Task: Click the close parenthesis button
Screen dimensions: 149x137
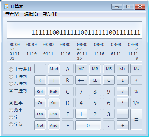Action: [54, 80]
